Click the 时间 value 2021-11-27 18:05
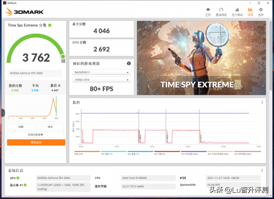This screenshot has height=199, width=274. click(x=233, y=178)
